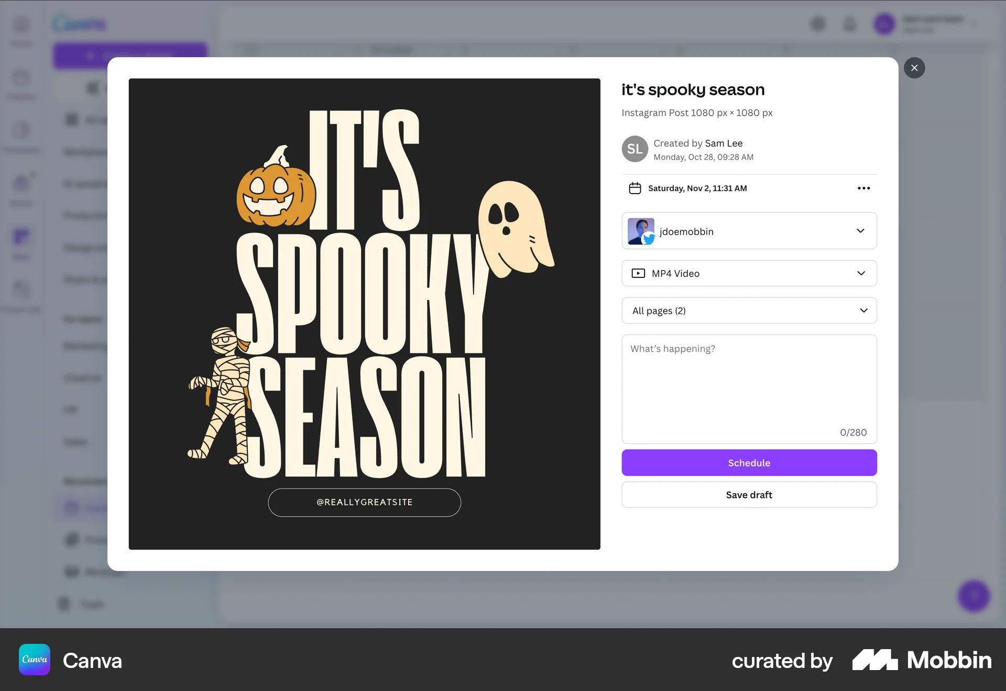Dismiss the scheduling modal with the X
Viewport: 1006px width, 691px height.
pyautogui.click(x=914, y=68)
